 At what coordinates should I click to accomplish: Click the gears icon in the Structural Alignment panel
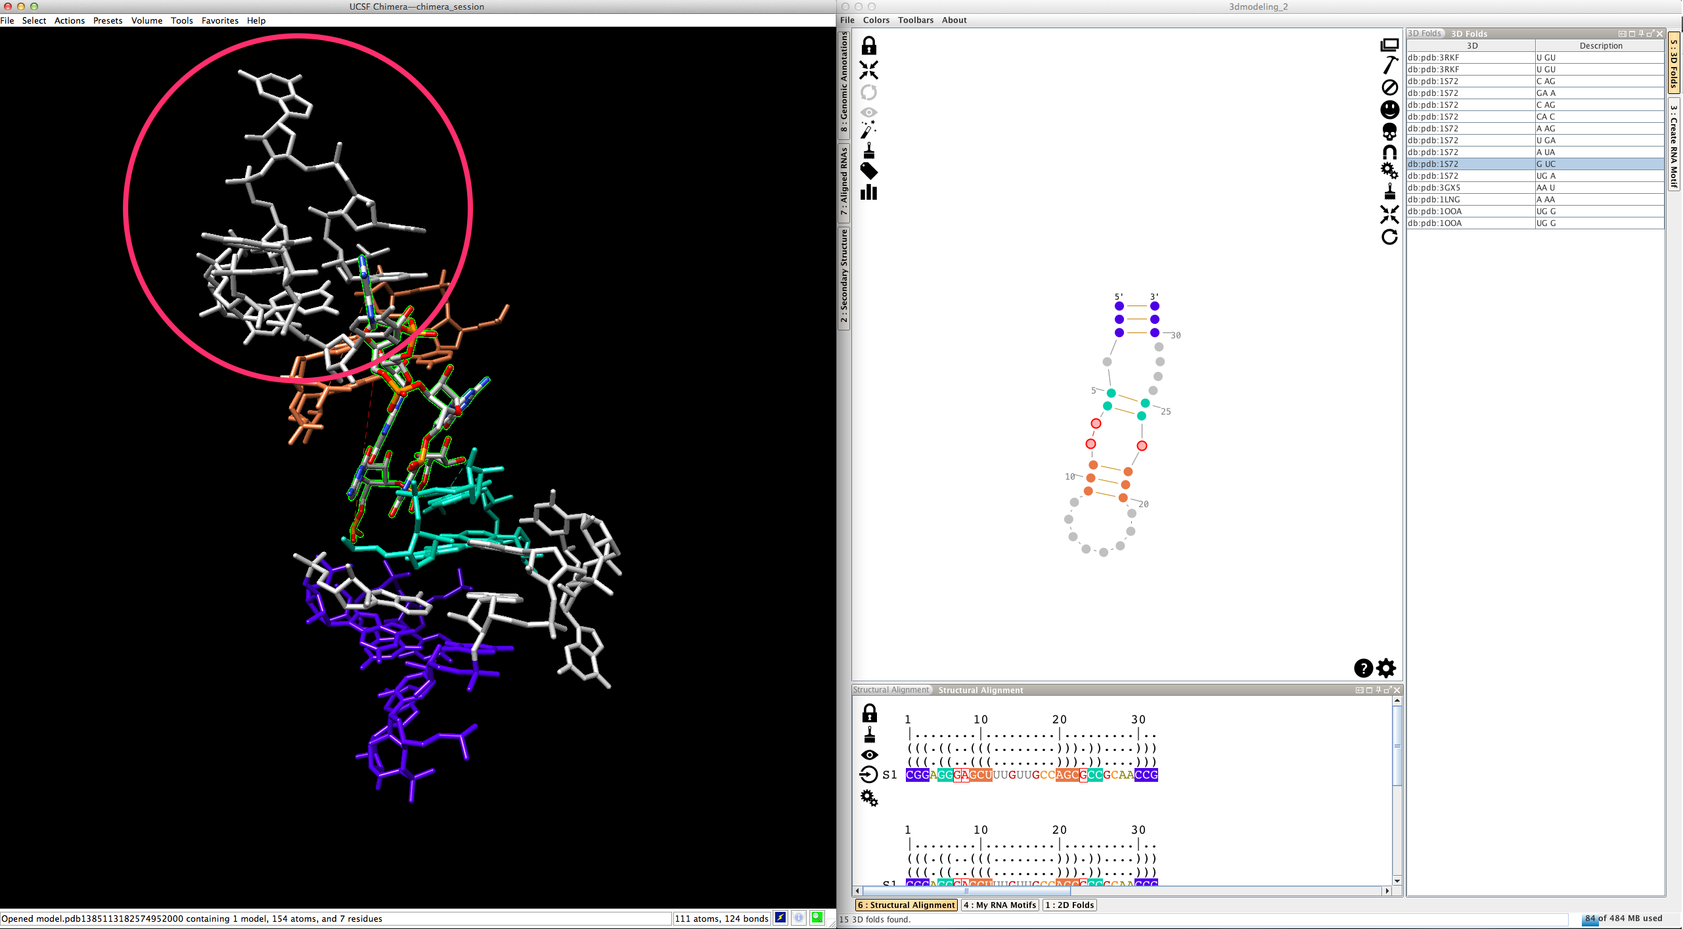coord(869,798)
